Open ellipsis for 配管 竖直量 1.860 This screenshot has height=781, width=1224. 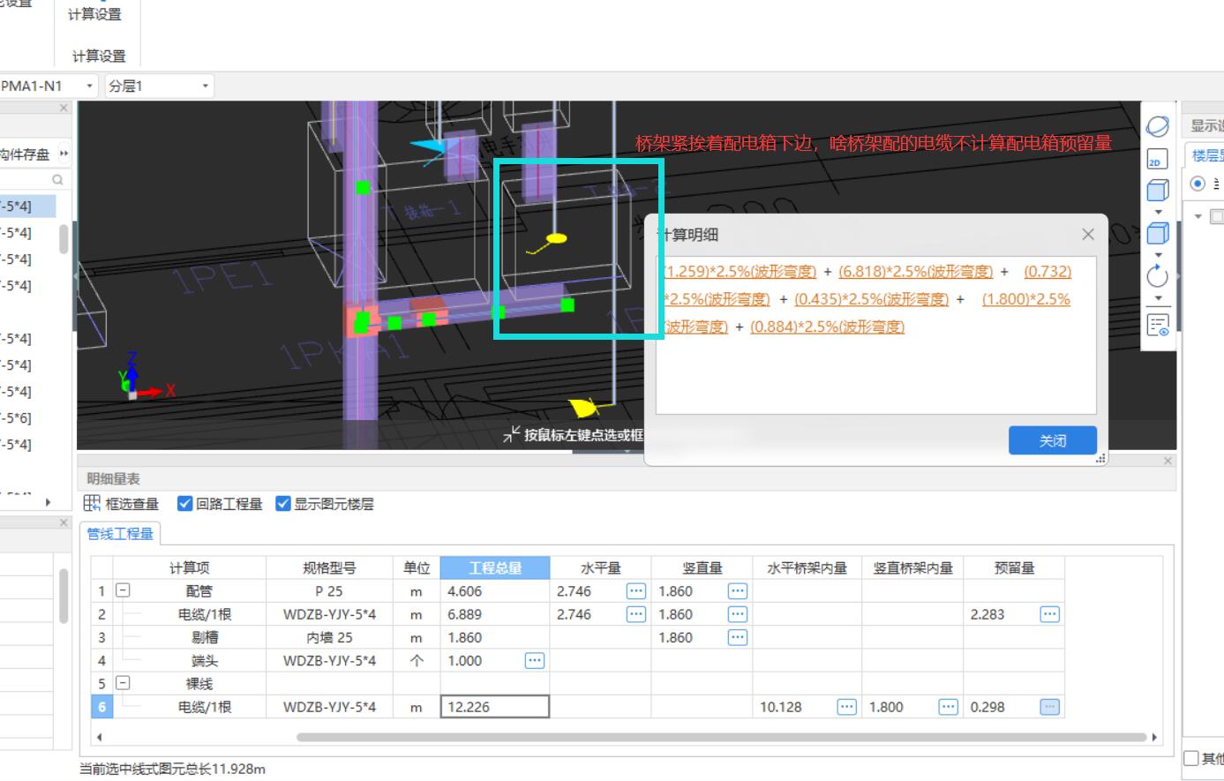pos(738,591)
